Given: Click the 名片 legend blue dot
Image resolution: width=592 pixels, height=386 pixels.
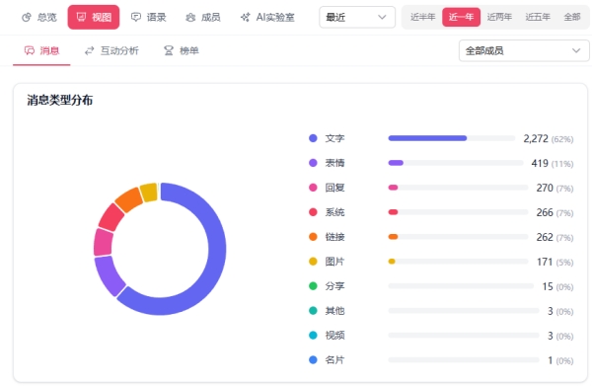Looking at the screenshot, I should [313, 360].
